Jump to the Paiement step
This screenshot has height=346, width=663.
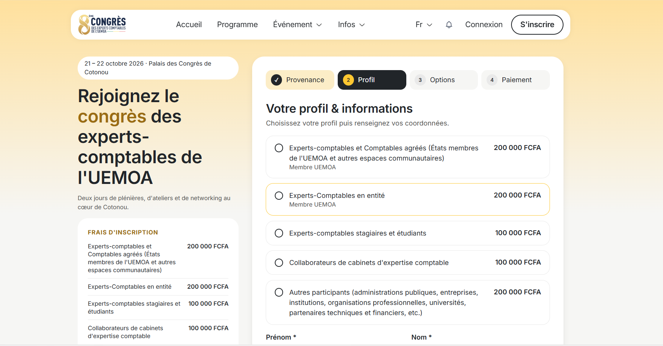click(515, 80)
